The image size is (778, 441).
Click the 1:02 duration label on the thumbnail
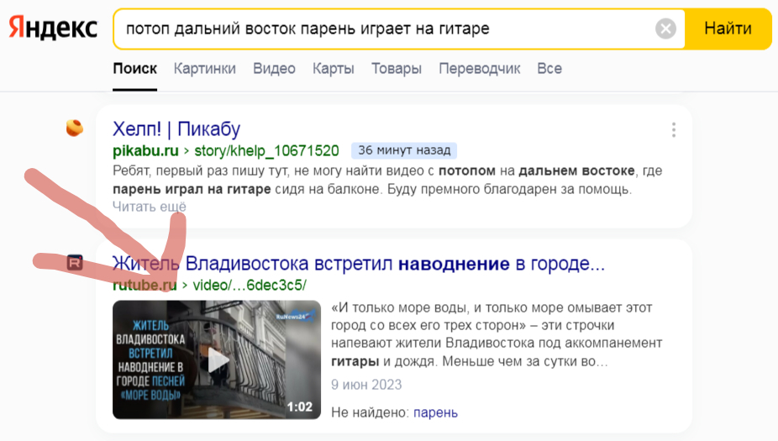click(300, 407)
